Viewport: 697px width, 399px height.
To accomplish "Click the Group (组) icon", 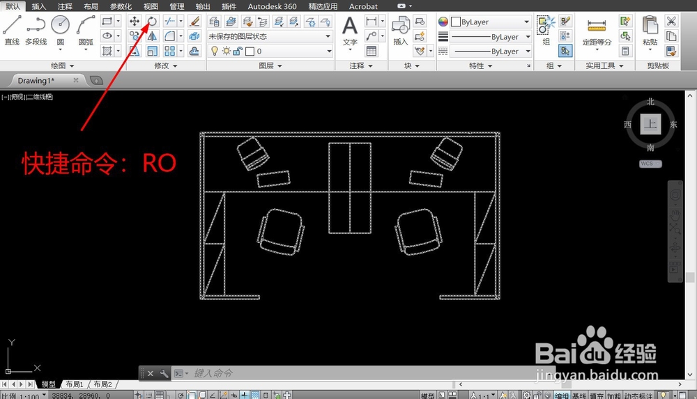I will 546,30.
